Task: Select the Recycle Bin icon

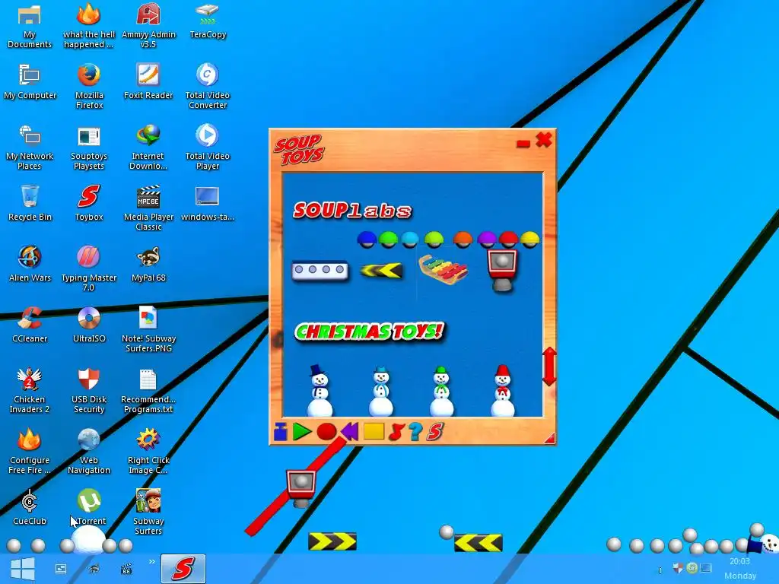Action: pos(30,202)
